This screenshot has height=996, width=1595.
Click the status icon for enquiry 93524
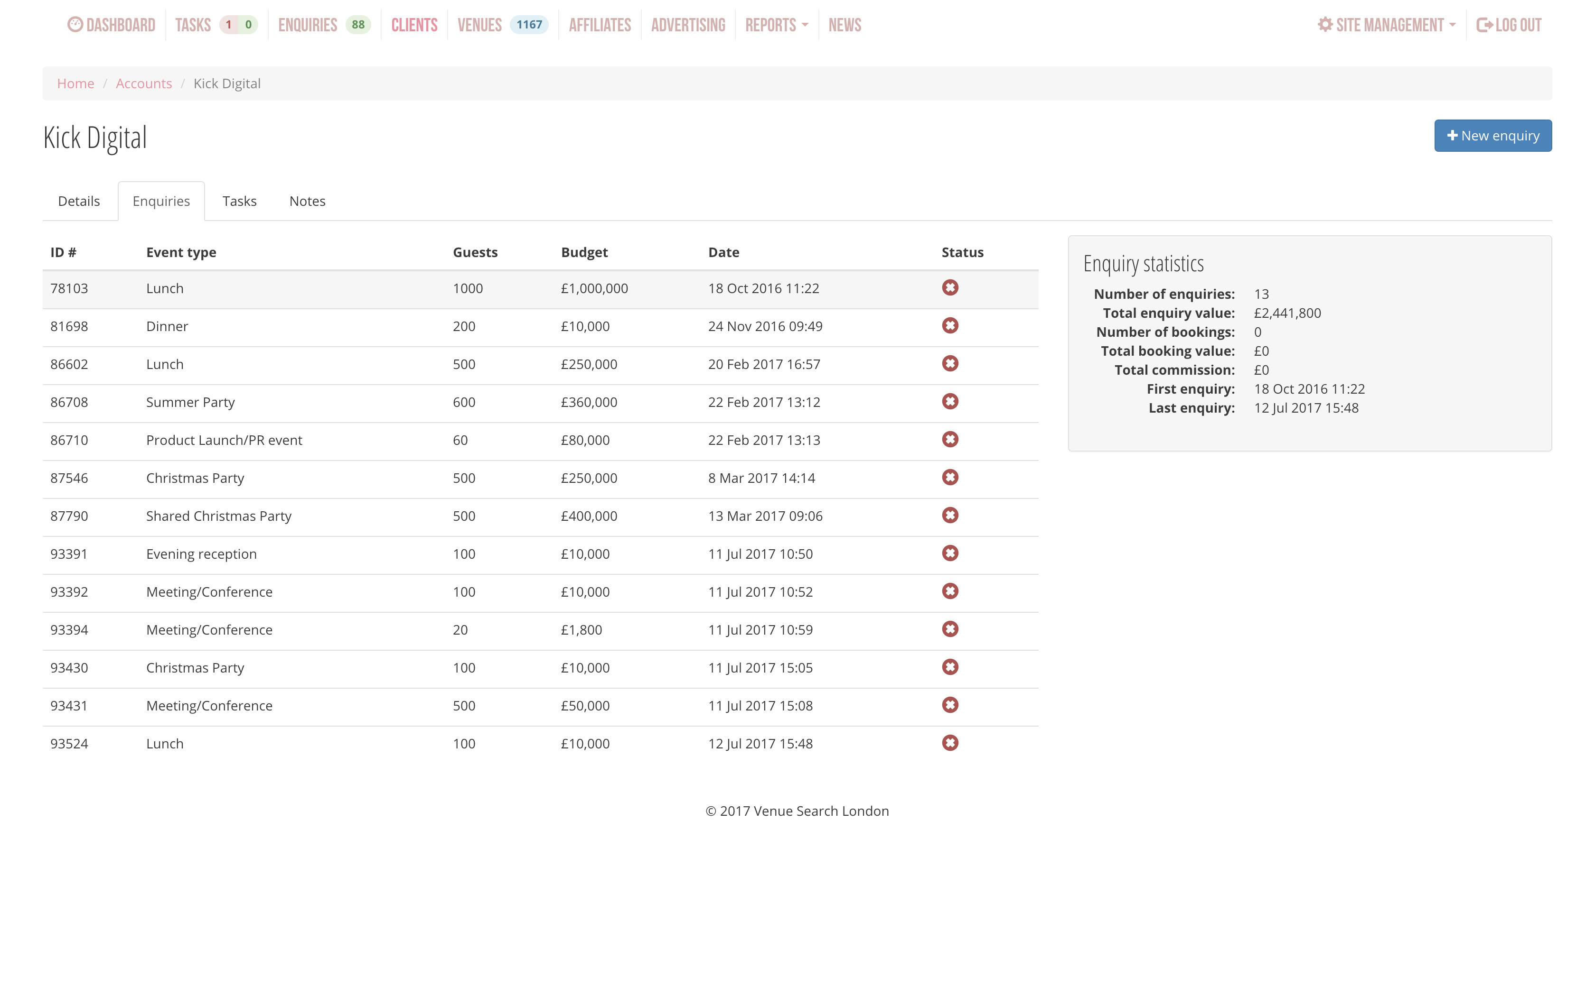950,742
